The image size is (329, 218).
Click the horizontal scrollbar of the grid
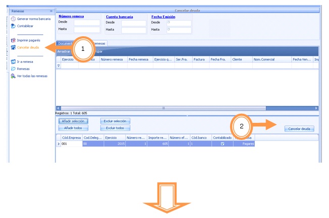[162, 108]
